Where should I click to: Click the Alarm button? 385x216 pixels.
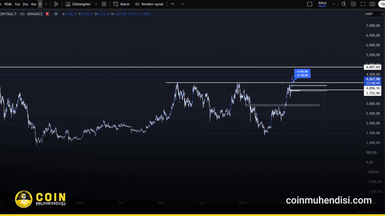click(x=121, y=4)
